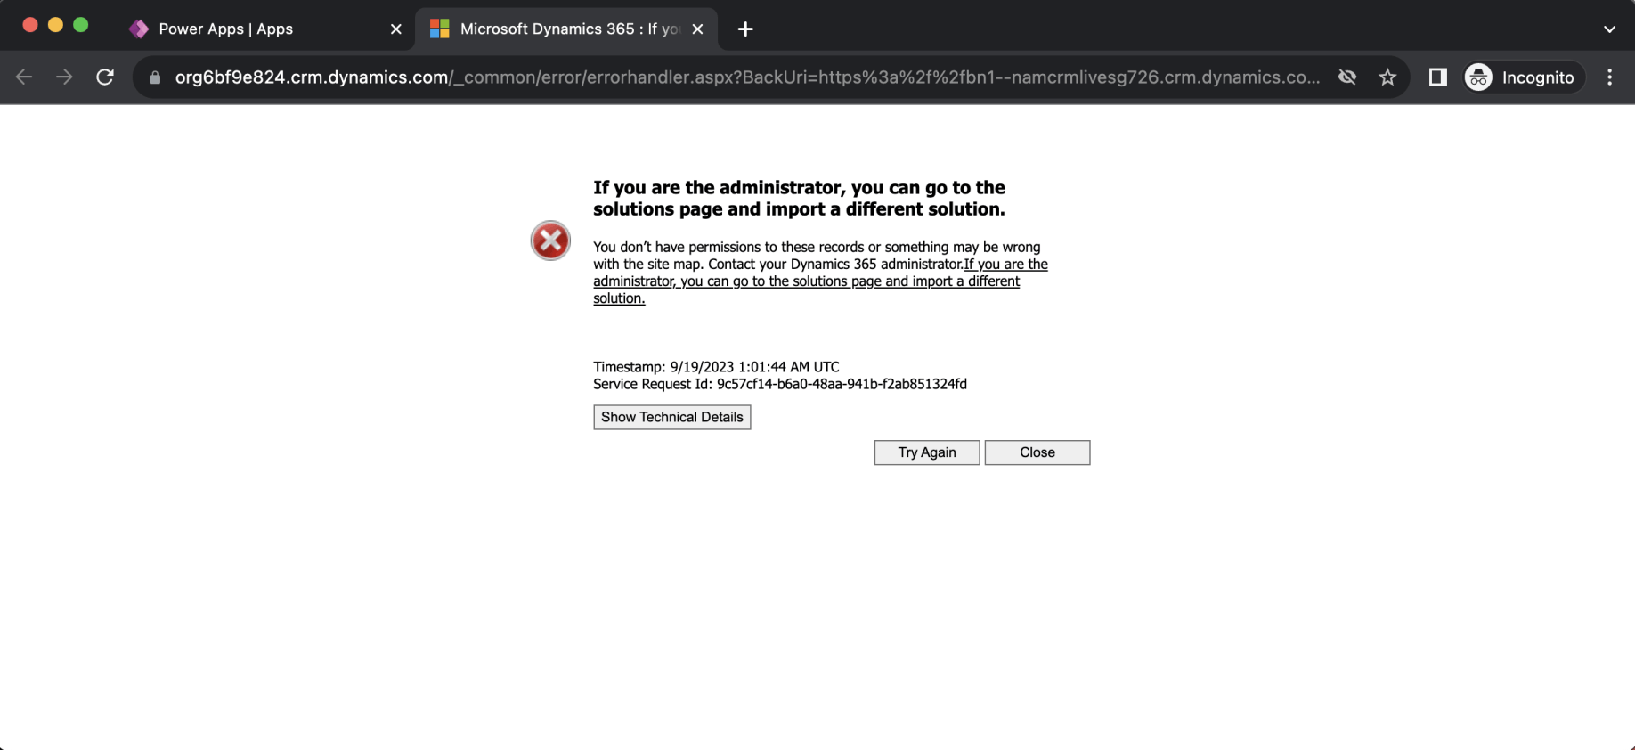
Task: View site info via the lock icon
Action: point(155,77)
